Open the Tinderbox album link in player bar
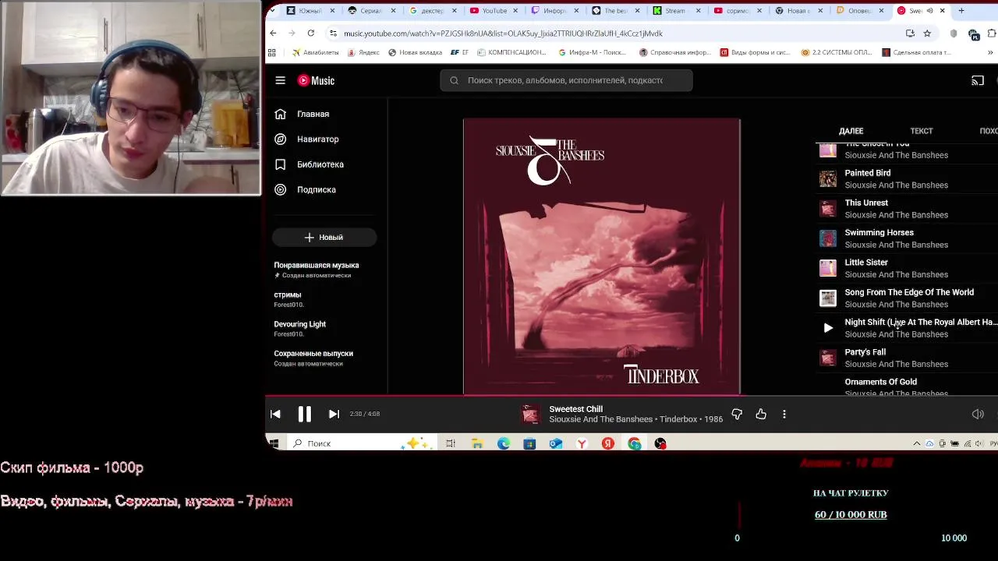Image resolution: width=998 pixels, height=561 pixels. tap(678, 419)
